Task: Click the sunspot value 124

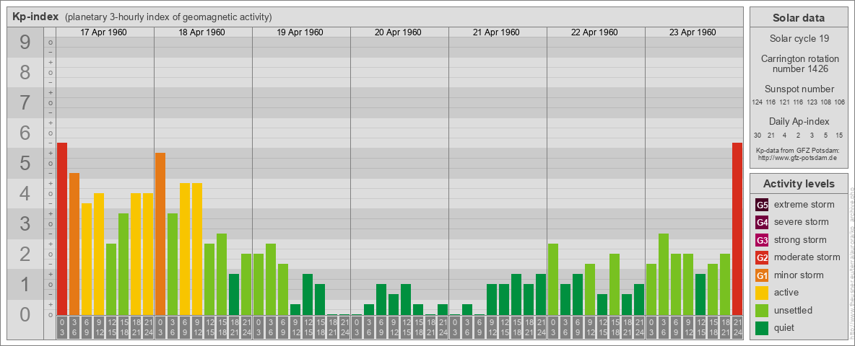Action: tap(757, 102)
